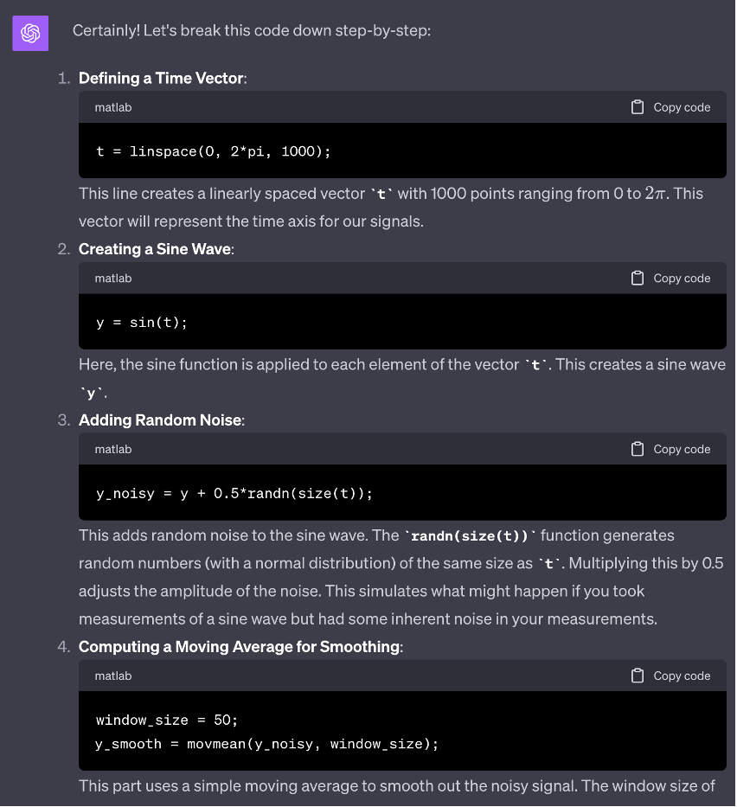Click clipboard icon on linspace code block
737x807 pixels.
pyautogui.click(x=638, y=107)
